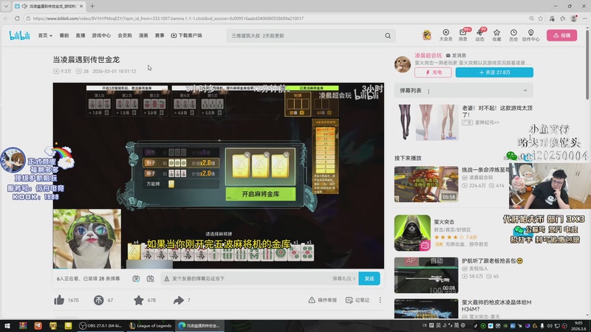The width and height of the screenshot is (591, 332).
Task: Click the search magnifier icon
Action: pyautogui.click(x=388, y=35)
